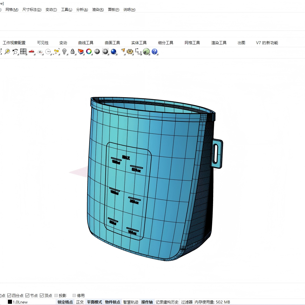This screenshot has width=305, height=305.
Task: Uncheck the 节点 osnap checkbox
Action: pyautogui.click(x=28, y=295)
